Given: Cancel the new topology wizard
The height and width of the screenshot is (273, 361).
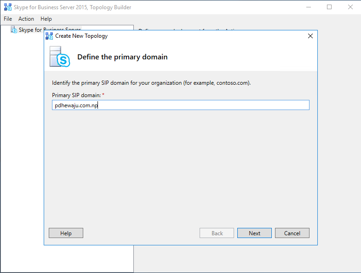Looking at the screenshot, I should point(292,233).
